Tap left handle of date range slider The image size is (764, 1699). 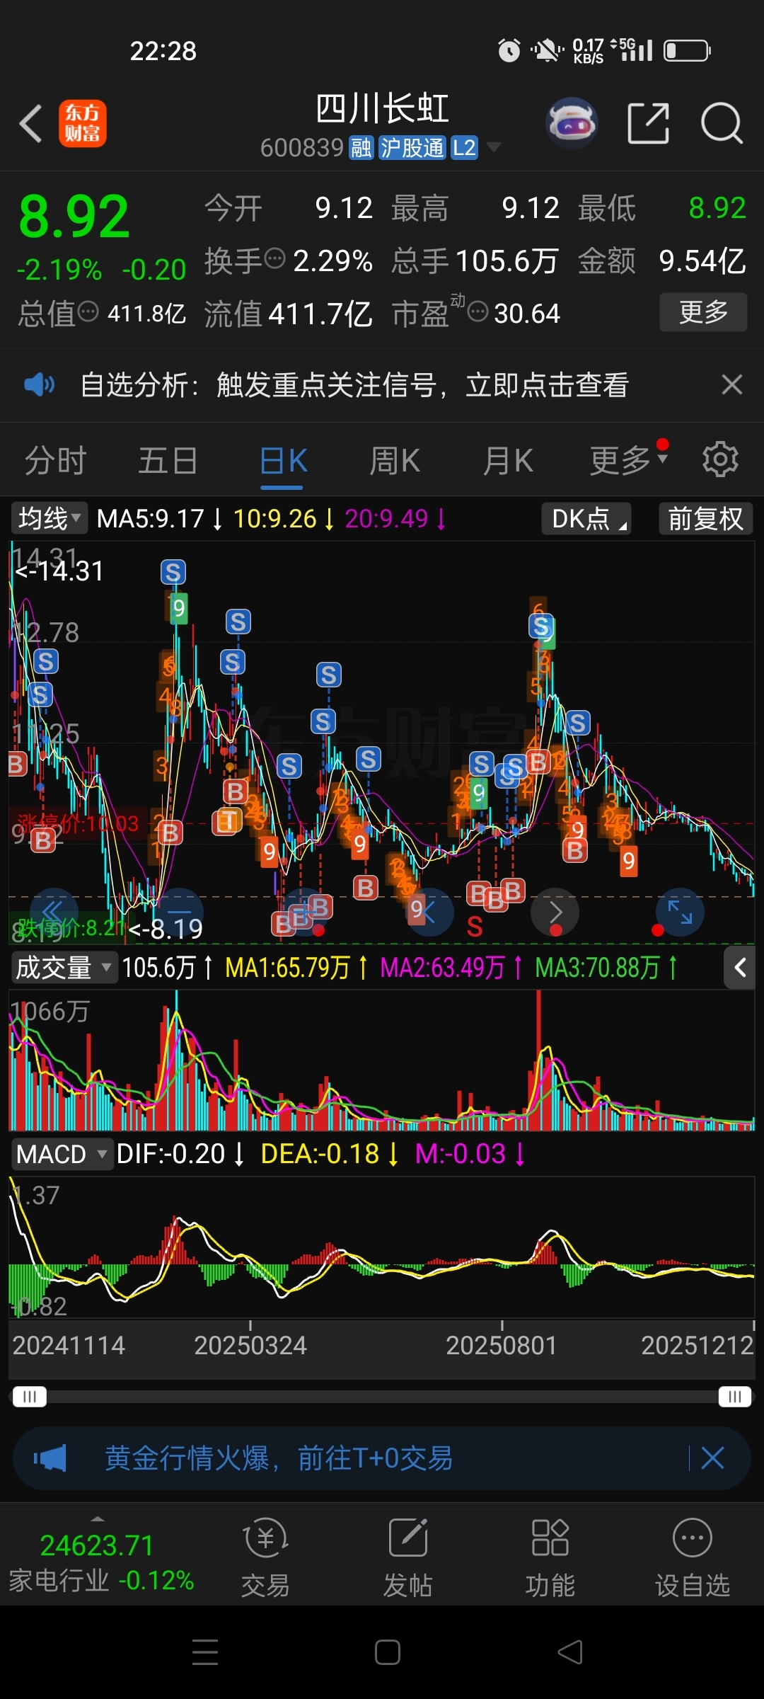click(30, 1397)
